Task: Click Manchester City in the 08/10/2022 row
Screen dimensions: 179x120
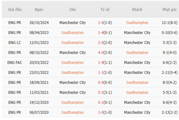Action: (72, 53)
